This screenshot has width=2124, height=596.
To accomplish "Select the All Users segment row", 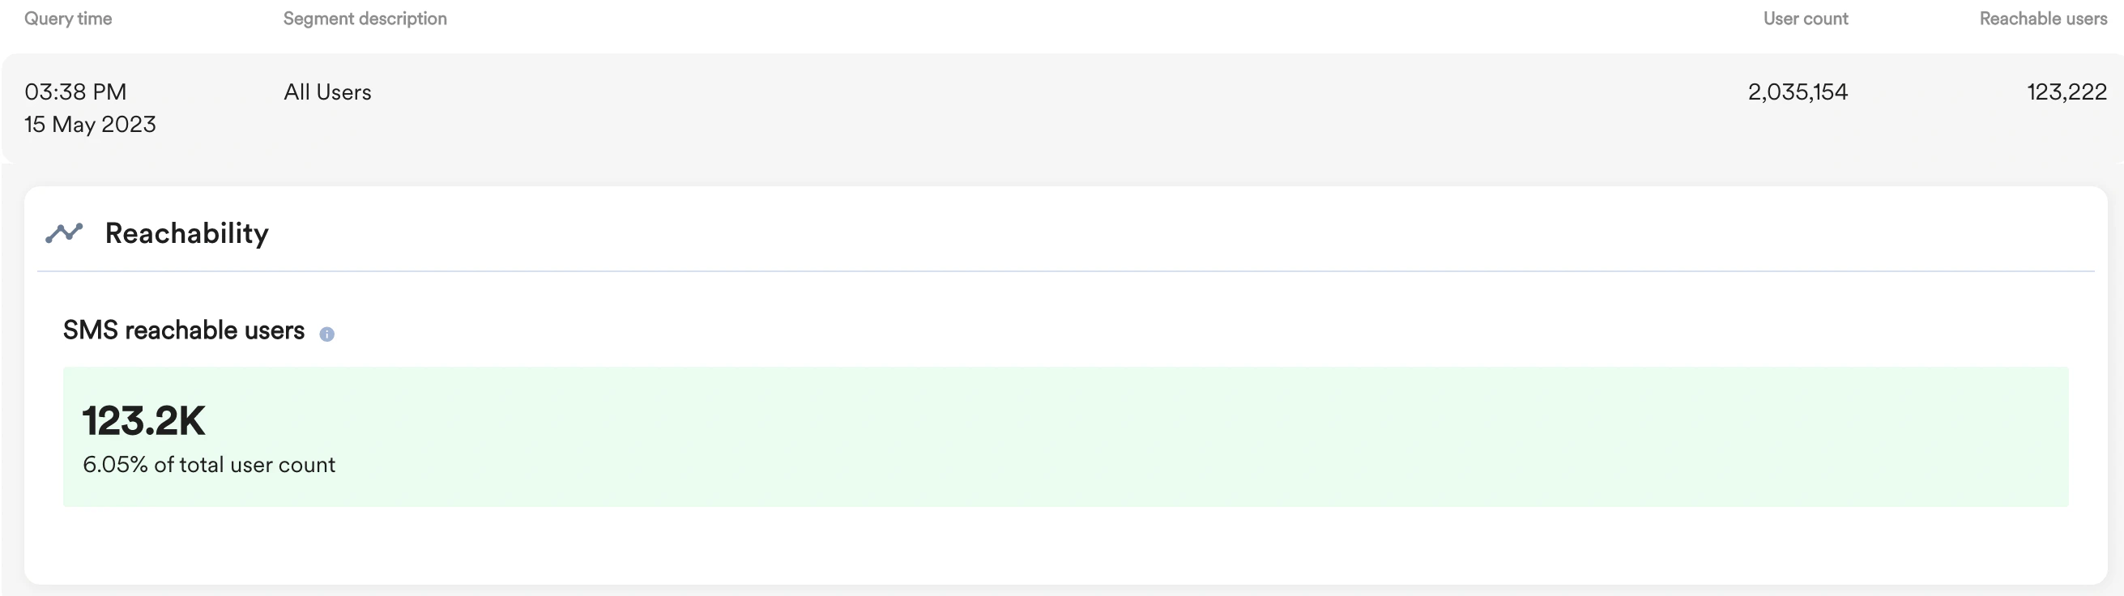I will pyautogui.click(x=1062, y=108).
